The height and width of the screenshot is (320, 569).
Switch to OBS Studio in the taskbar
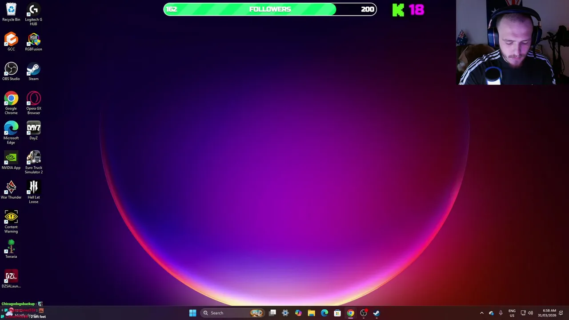[x=364, y=313]
